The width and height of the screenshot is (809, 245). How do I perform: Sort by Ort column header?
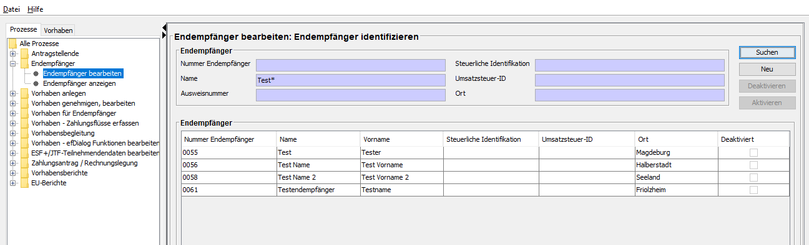coord(676,139)
